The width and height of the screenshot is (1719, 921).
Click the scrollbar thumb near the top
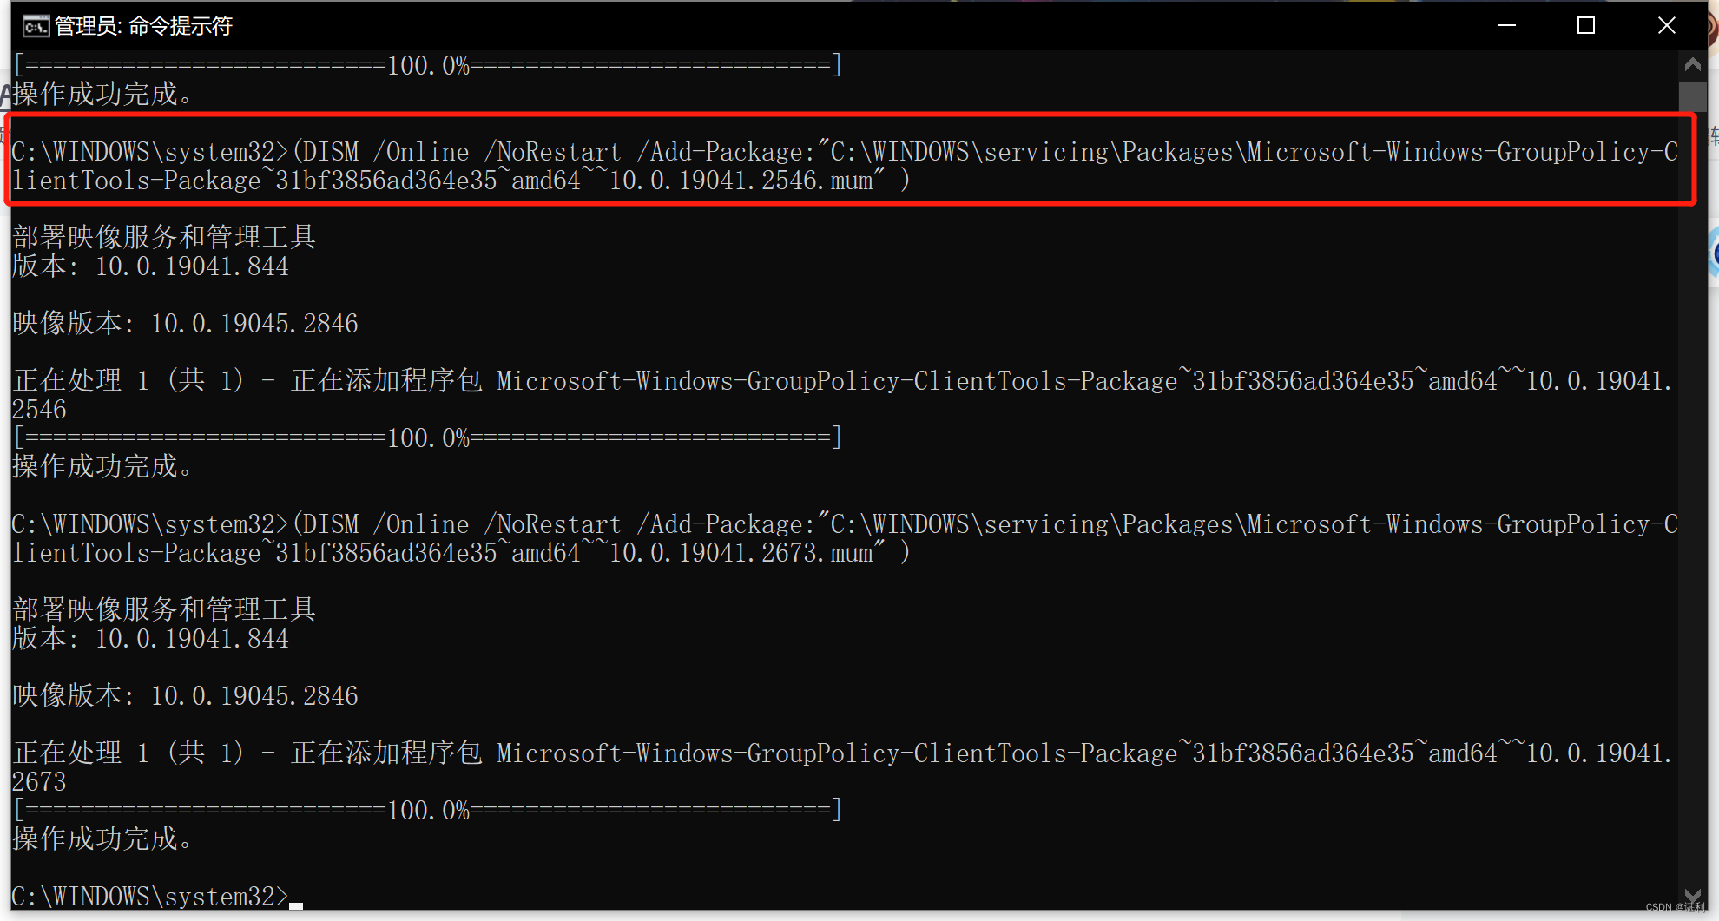click(1691, 95)
